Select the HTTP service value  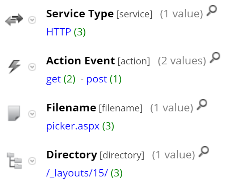pos(59,32)
